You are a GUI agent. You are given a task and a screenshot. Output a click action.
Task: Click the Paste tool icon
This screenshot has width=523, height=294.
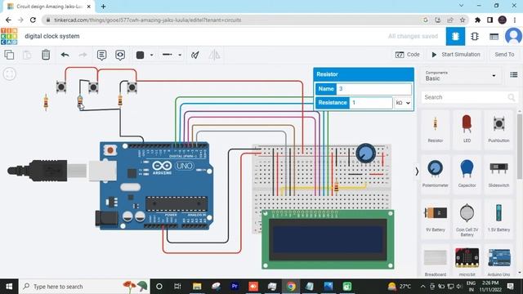[x=27, y=55]
